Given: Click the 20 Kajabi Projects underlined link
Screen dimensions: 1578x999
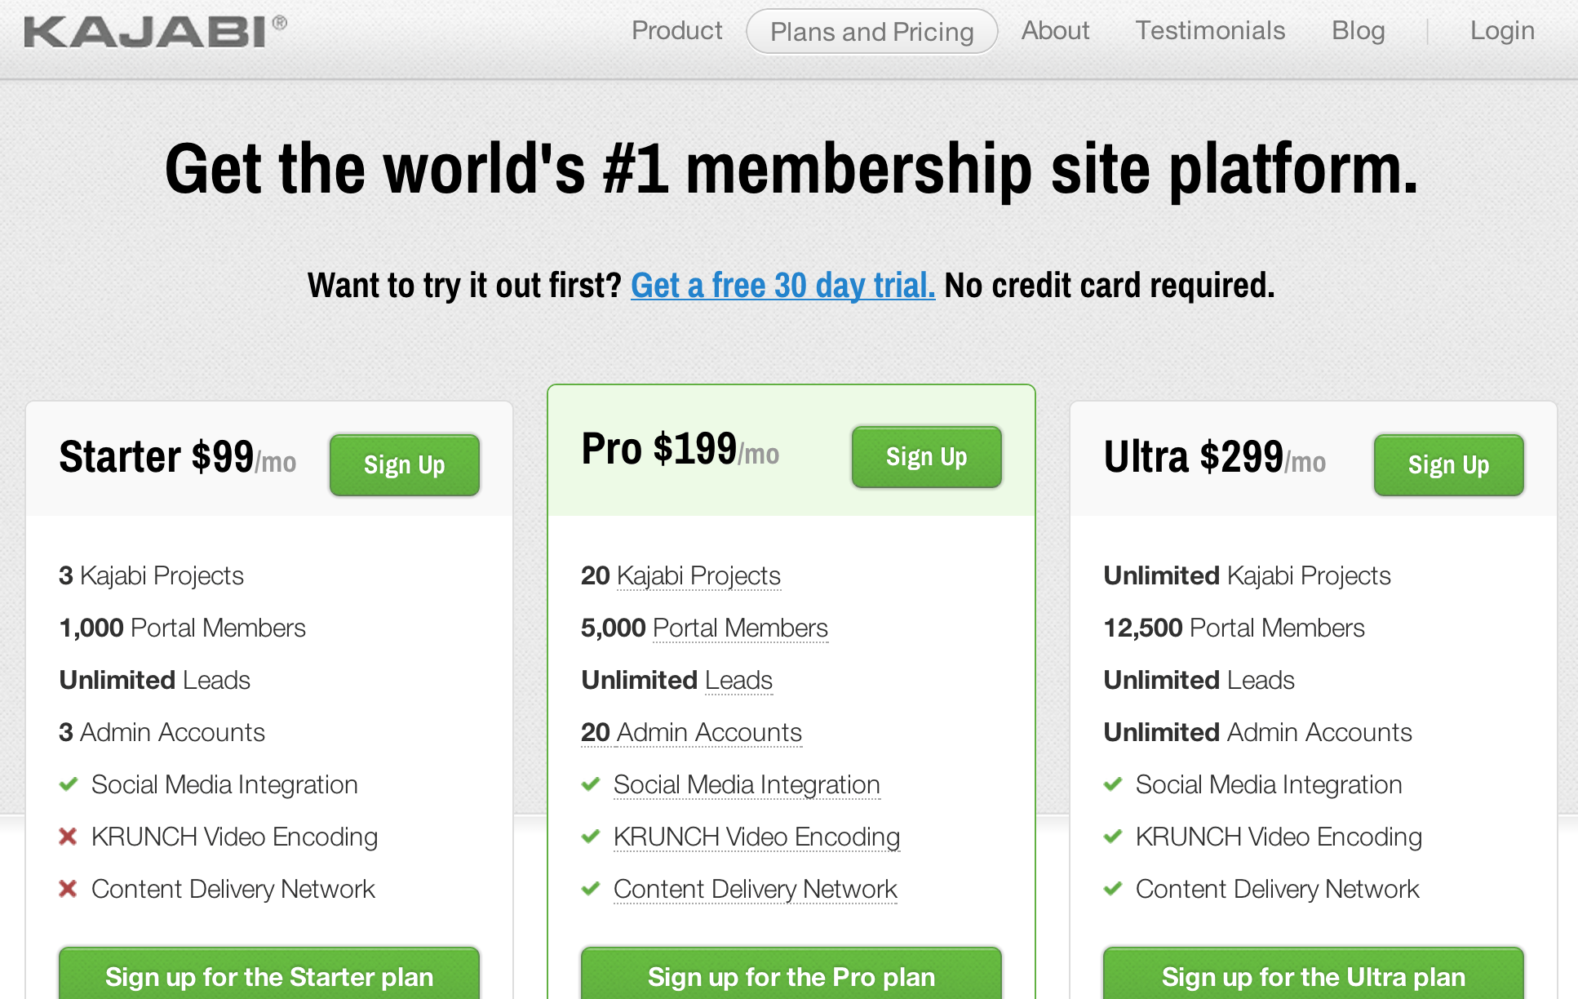Looking at the screenshot, I should point(698,576).
